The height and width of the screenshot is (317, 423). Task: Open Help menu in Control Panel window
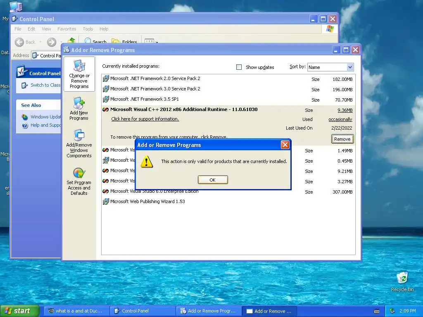click(x=104, y=29)
